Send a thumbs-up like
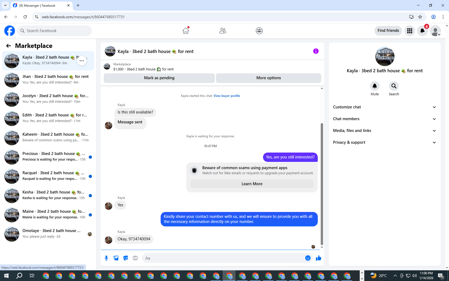This screenshot has width=449, height=281. tap(319, 258)
